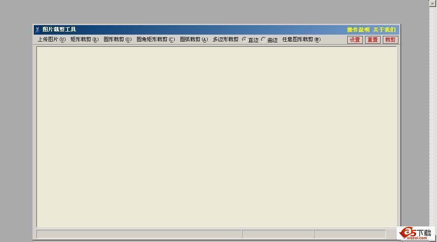This screenshot has height=242, width=437.
Task: Click the red 裁剪 crop button
Action: tap(391, 40)
